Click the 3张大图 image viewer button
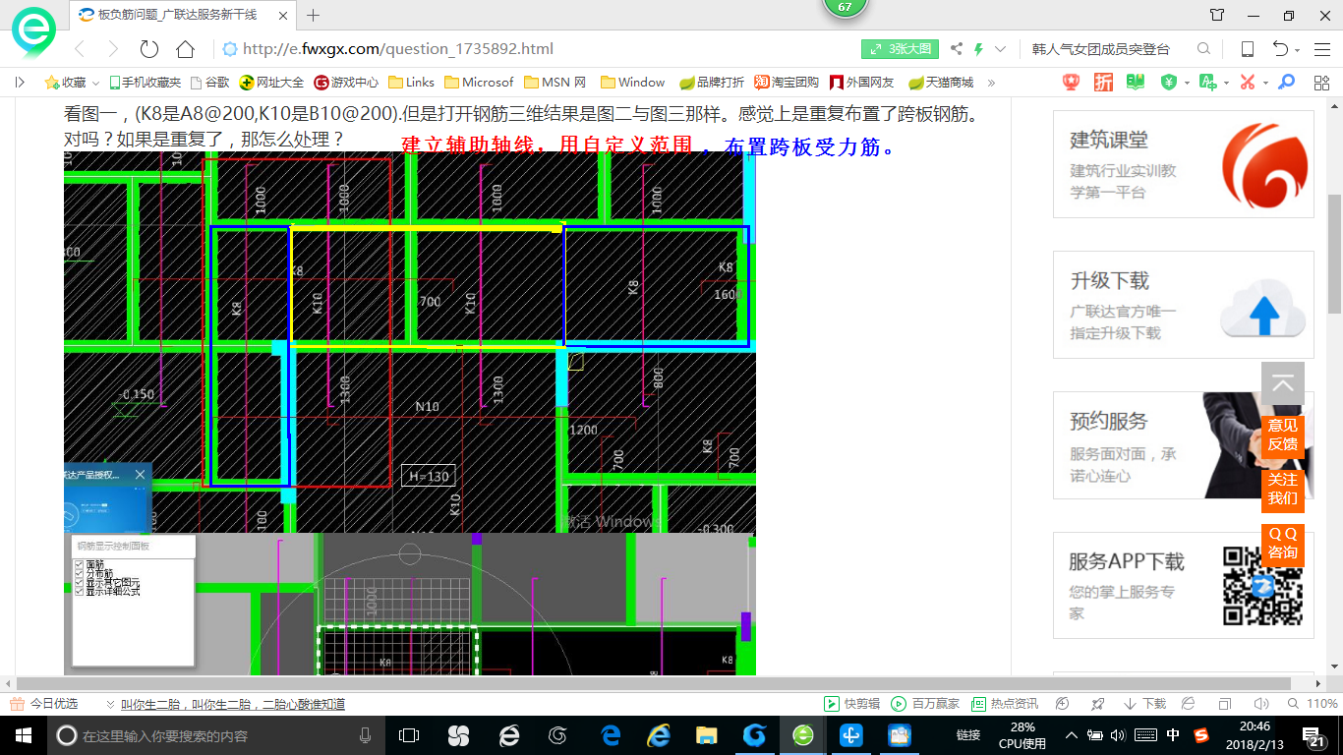1343x755 pixels. click(x=901, y=49)
